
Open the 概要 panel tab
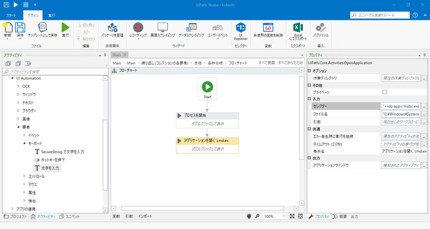(x=340, y=217)
